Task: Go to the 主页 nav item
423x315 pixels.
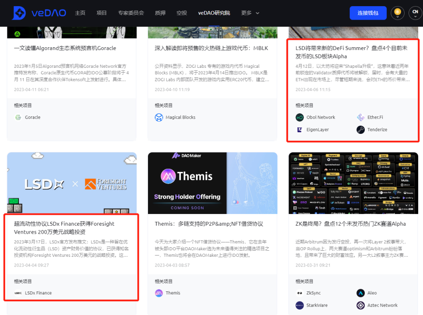Action: pos(80,13)
